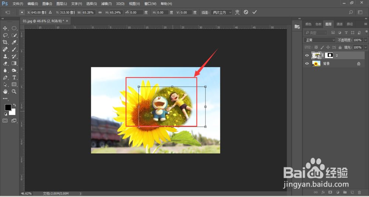The image size is (369, 197).
Task: Click the black foreground color swatch
Action: point(8,108)
